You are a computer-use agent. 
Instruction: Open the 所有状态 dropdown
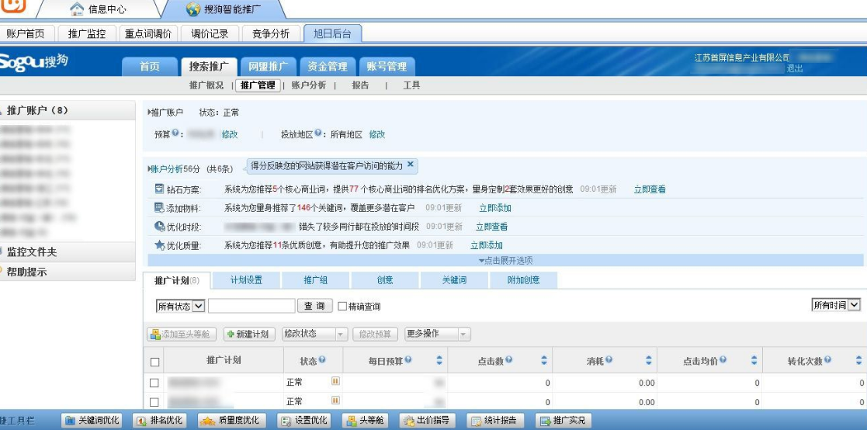(181, 306)
